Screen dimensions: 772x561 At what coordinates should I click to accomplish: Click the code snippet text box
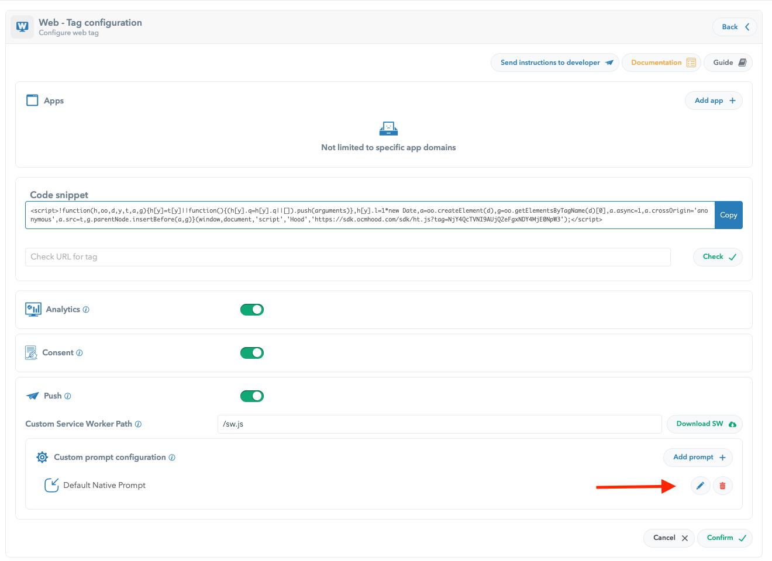(x=370, y=215)
